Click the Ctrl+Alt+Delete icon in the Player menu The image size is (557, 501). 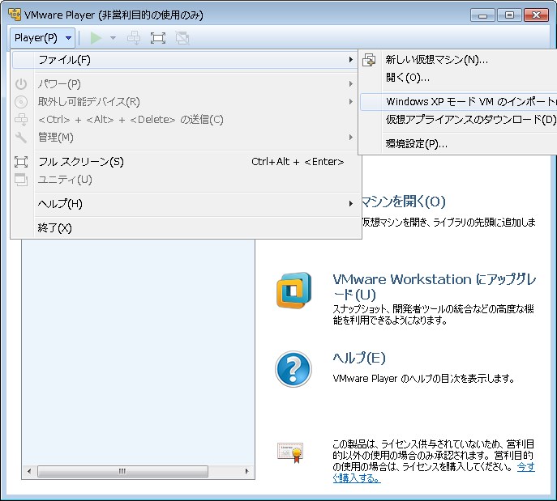click(21, 120)
